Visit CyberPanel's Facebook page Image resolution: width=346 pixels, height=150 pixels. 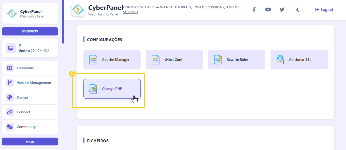[254, 9]
